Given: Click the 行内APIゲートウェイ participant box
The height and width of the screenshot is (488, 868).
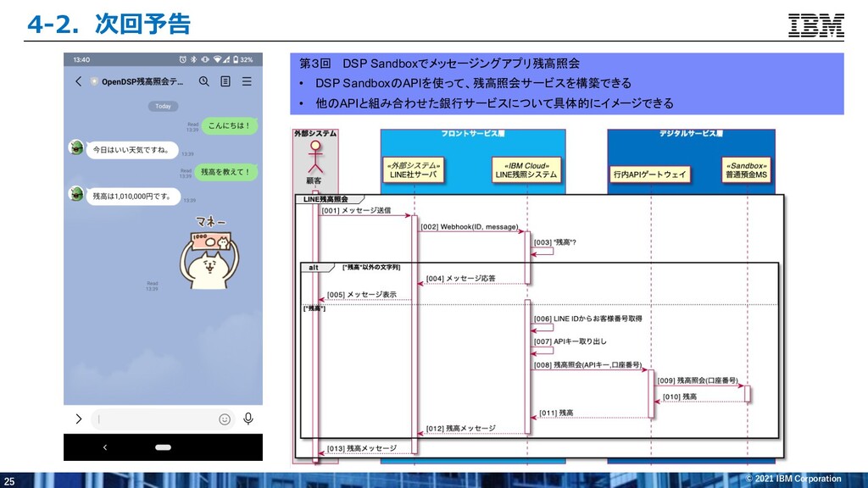Looking at the screenshot, I should pyautogui.click(x=650, y=175).
